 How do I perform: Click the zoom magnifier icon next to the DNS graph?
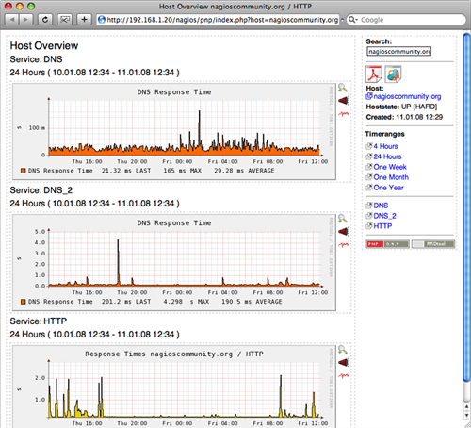(343, 88)
